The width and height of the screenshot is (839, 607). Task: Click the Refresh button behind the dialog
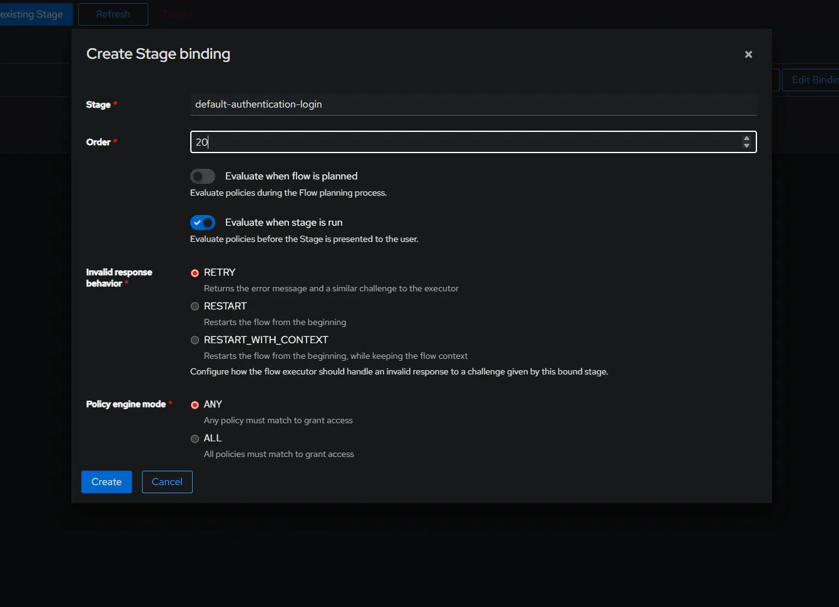click(113, 14)
